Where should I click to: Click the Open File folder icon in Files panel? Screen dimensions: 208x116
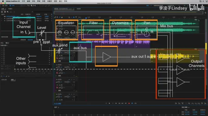(2, 12)
